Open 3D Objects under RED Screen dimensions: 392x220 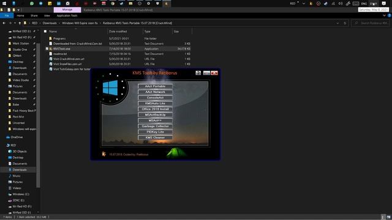(20, 152)
